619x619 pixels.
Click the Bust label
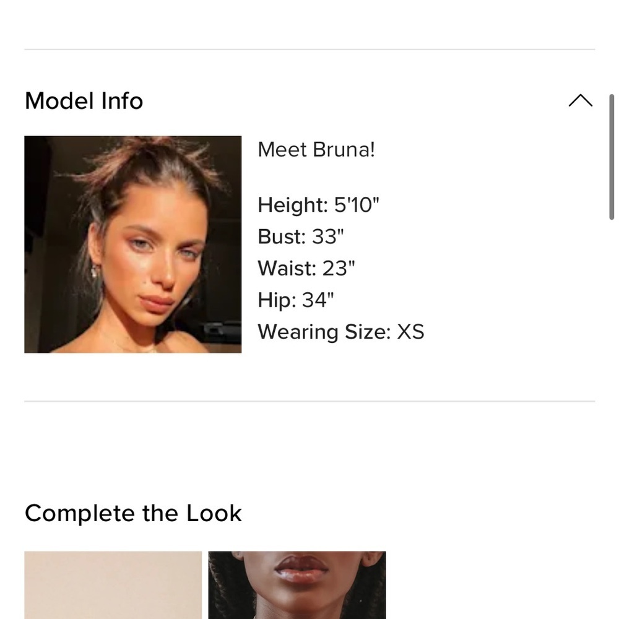pos(282,236)
